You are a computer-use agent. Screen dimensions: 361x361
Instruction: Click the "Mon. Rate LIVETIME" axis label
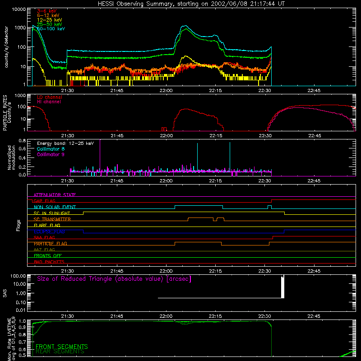coord(9,339)
